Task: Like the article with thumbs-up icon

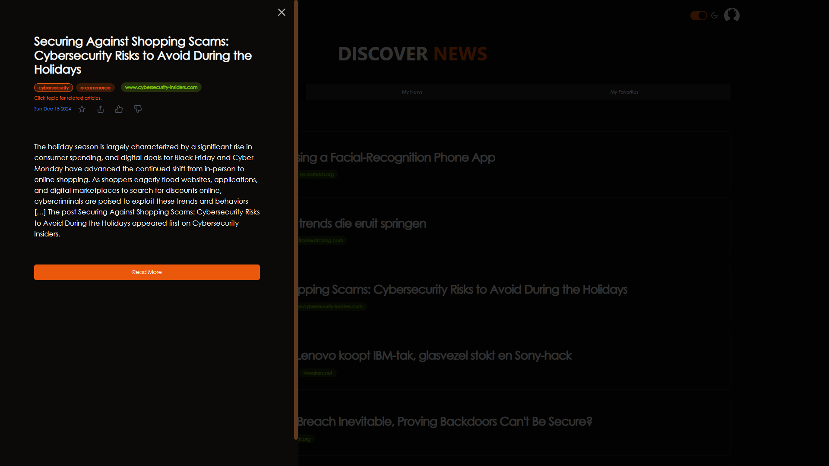Action: 119,109
